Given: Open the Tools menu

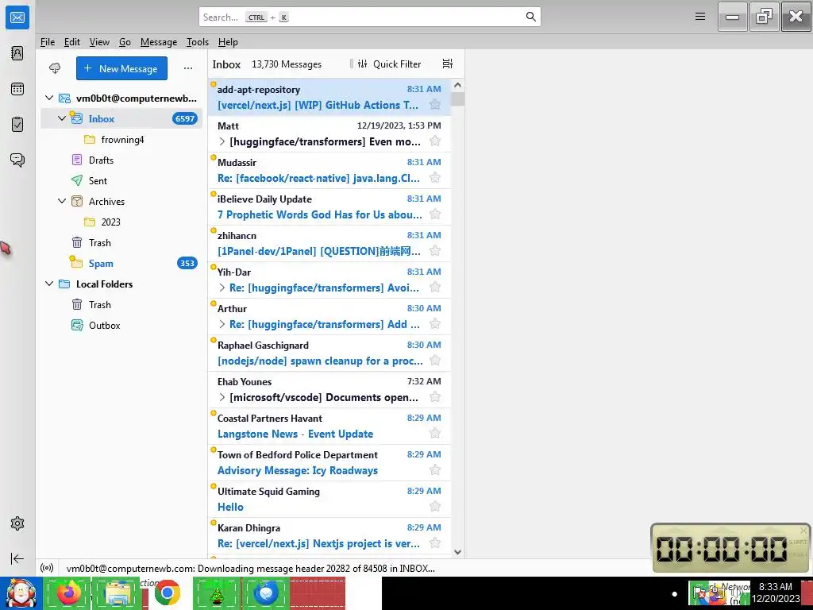Looking at the screenshot, I should tap(198, 42).
